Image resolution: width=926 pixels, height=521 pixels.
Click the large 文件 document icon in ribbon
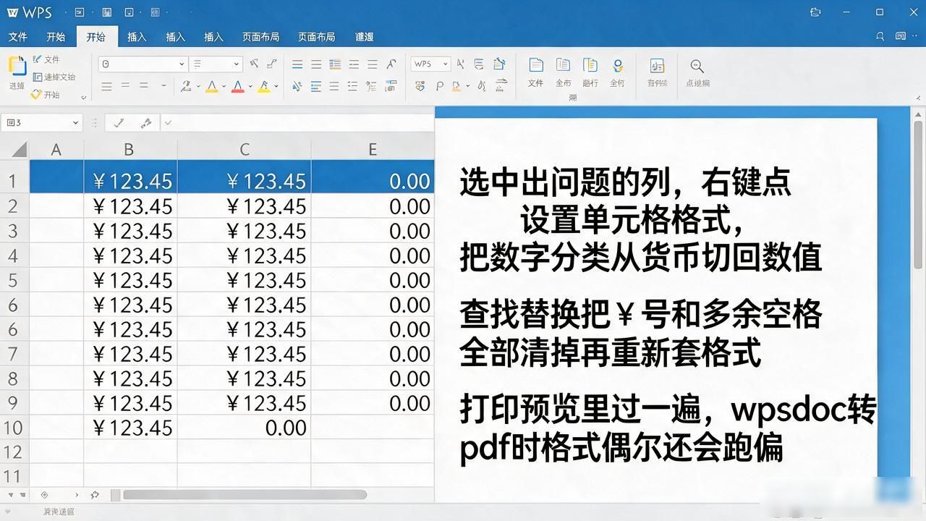[536, 72]
